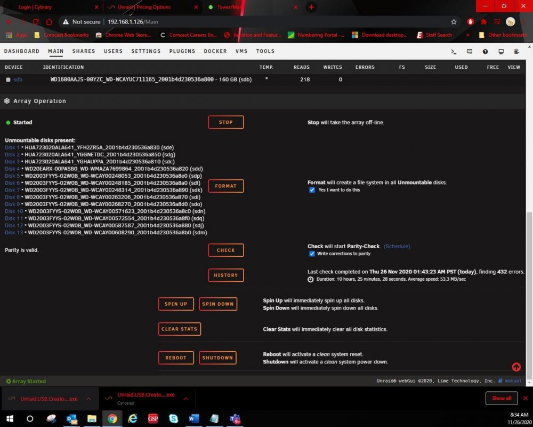
Task: Open the Chrome profile avatar
Action: coord(510,22)
